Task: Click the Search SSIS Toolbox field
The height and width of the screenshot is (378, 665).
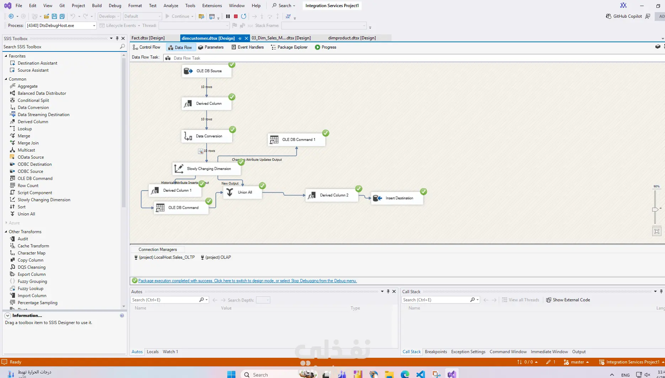Action: [x=60, y=46]
